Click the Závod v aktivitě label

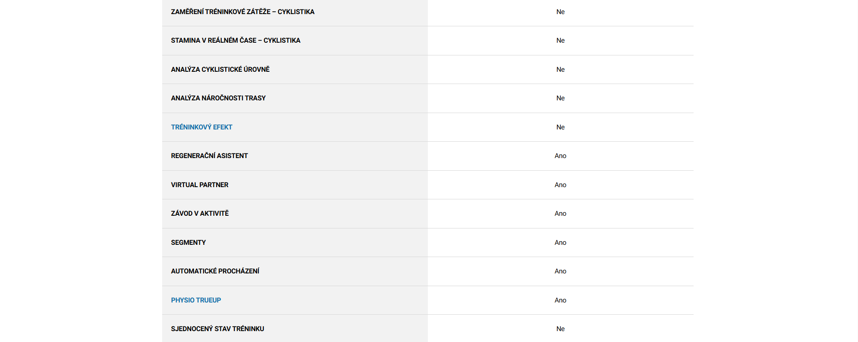(199, 213)
